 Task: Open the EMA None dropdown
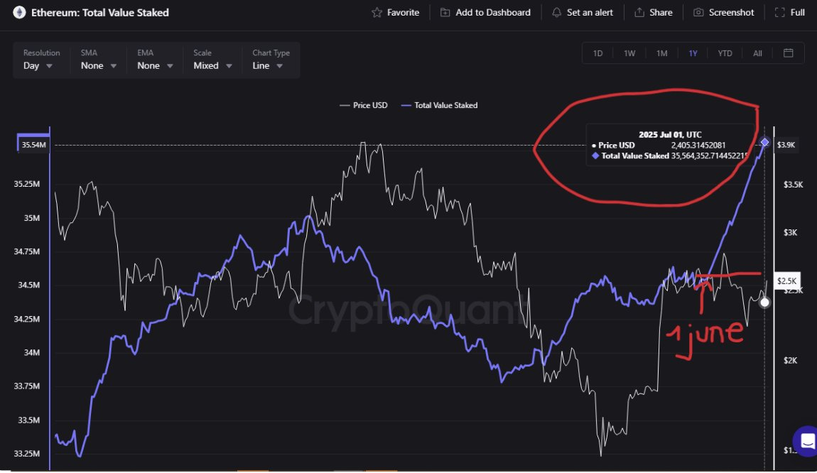pos(155,60)
